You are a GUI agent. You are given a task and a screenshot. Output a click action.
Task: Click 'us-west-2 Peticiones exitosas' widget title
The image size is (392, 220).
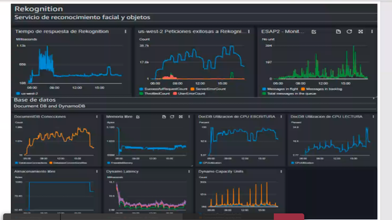click(192, 31)
